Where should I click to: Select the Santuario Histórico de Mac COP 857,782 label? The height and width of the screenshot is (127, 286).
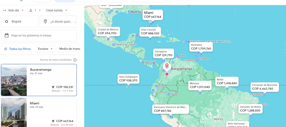click(171, 109)
